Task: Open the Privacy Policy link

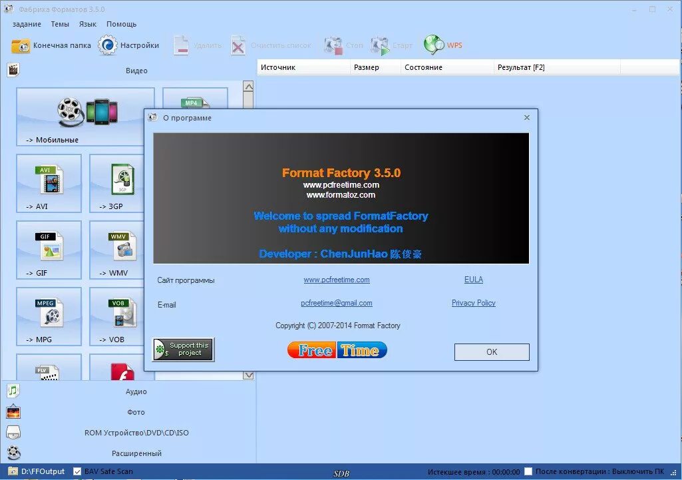Action: [x=474, y=303]
